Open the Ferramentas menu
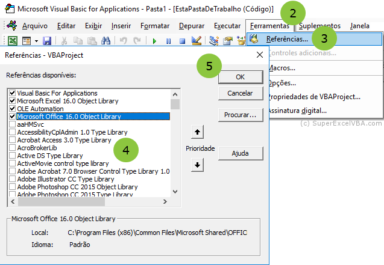The width and height of the screenshot is (384, 265). point(269,26)
